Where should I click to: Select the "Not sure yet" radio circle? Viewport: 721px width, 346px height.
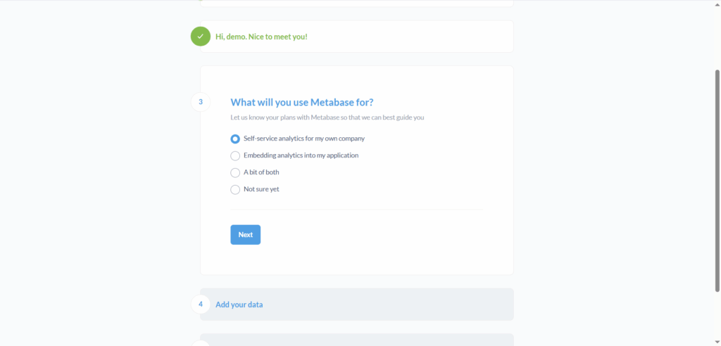pyautogui.click(x=235, y=189)
